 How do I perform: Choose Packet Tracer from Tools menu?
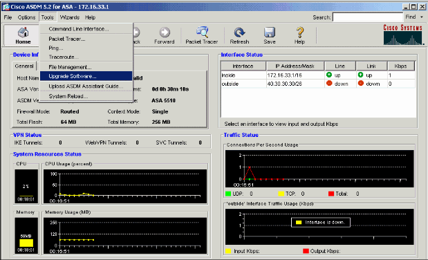coord(86,39)
